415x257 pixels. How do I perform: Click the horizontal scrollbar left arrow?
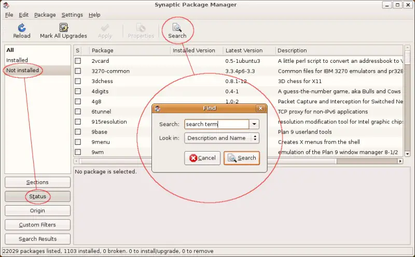[76, 161]
